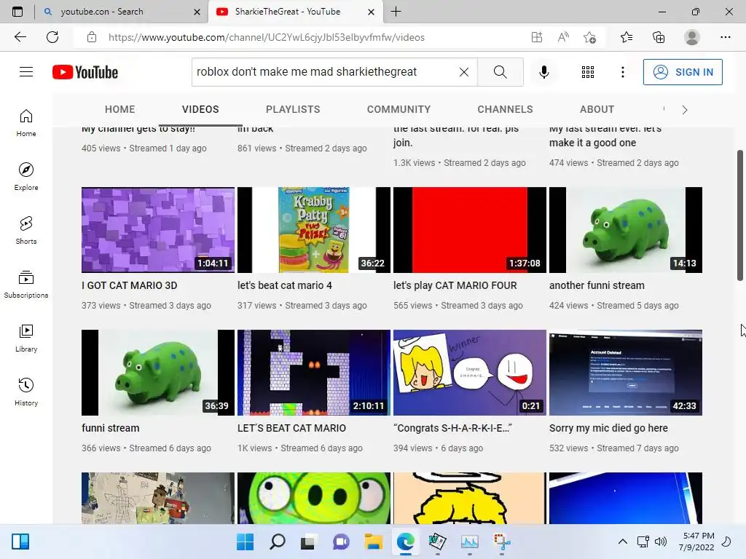
Task: Open the Edge profile avatar
Action: (x=692, y=37)
